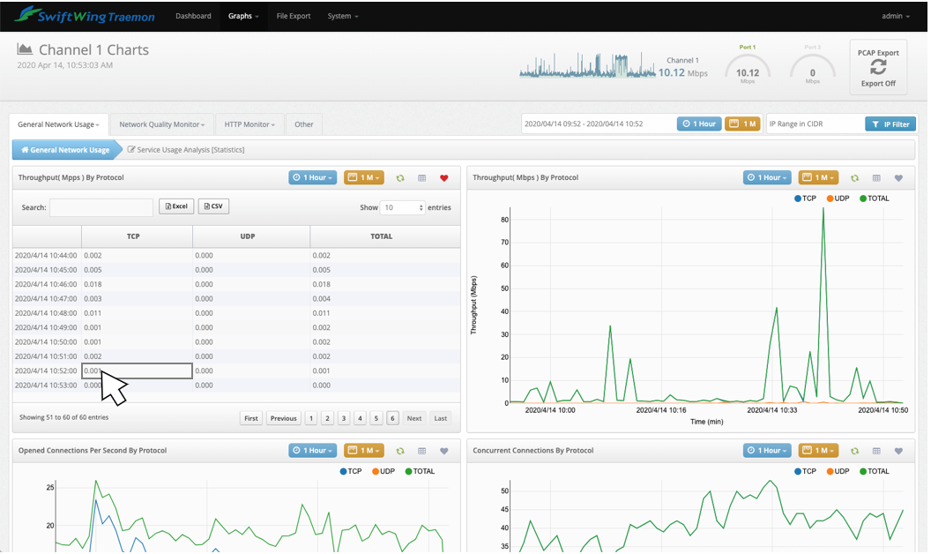Export table to Excel

pyautogui.click(x=176, y=206)
